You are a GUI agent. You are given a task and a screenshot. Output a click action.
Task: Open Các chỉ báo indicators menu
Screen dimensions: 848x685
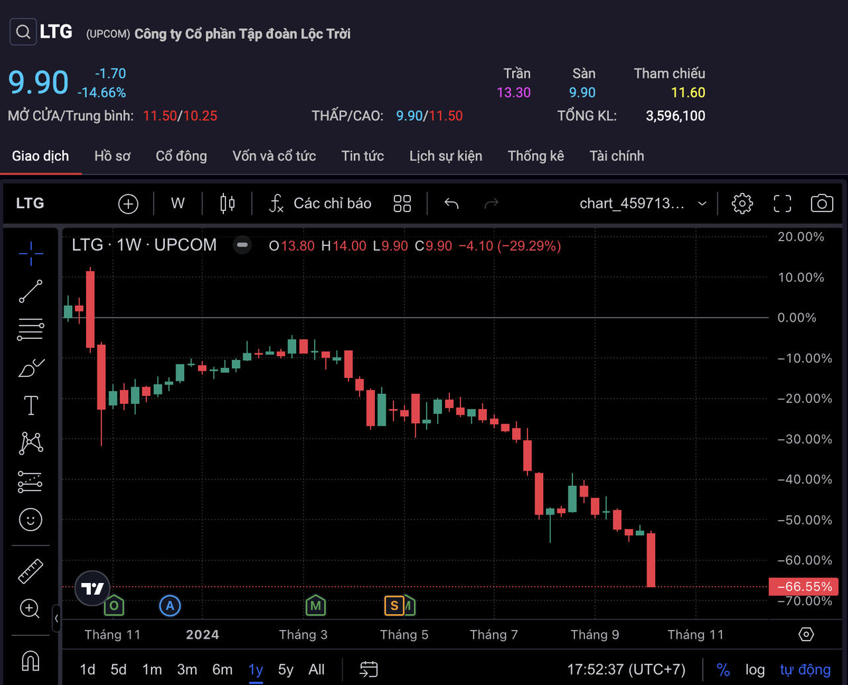321,204
